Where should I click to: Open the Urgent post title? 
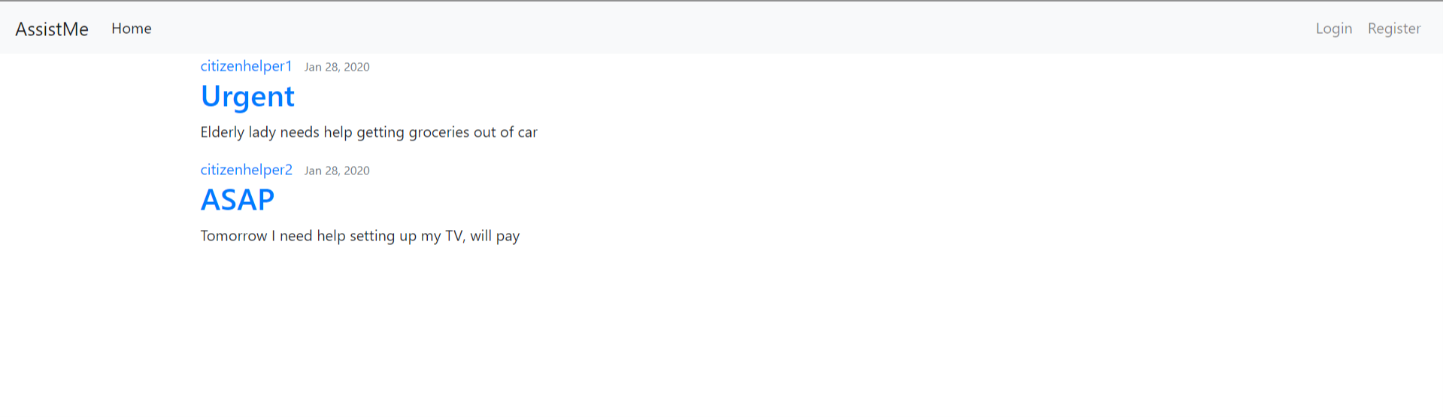(247, 97)
